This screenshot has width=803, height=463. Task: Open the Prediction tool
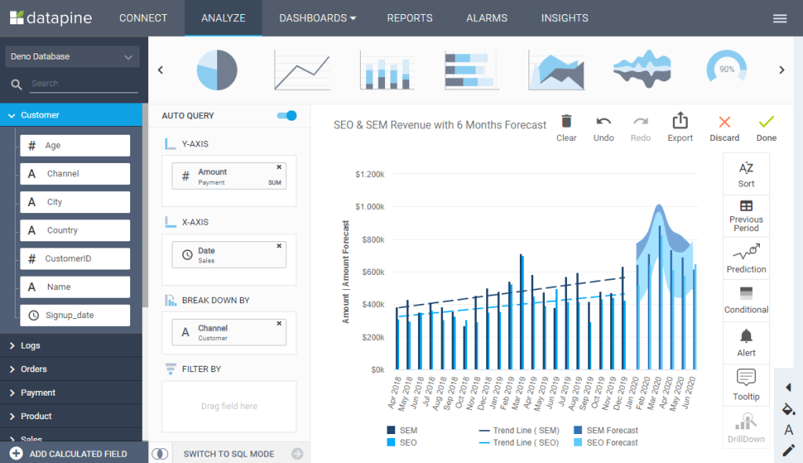pos(746,258)
